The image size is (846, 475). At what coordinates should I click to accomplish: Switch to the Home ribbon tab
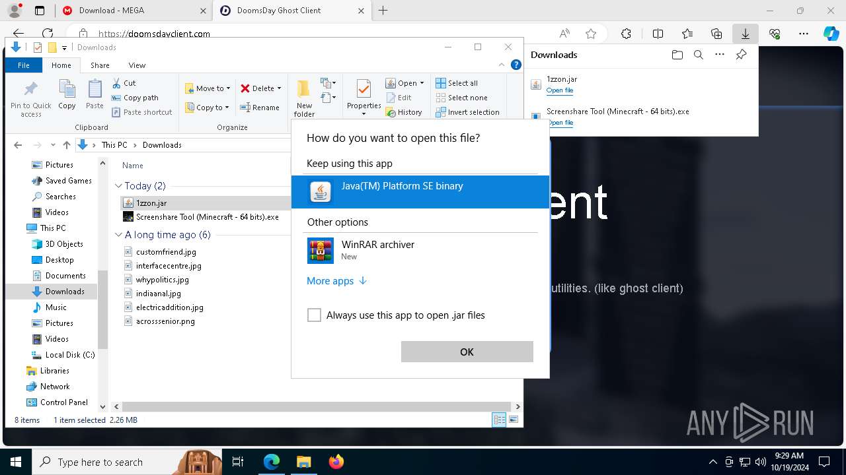coord(61,65)
